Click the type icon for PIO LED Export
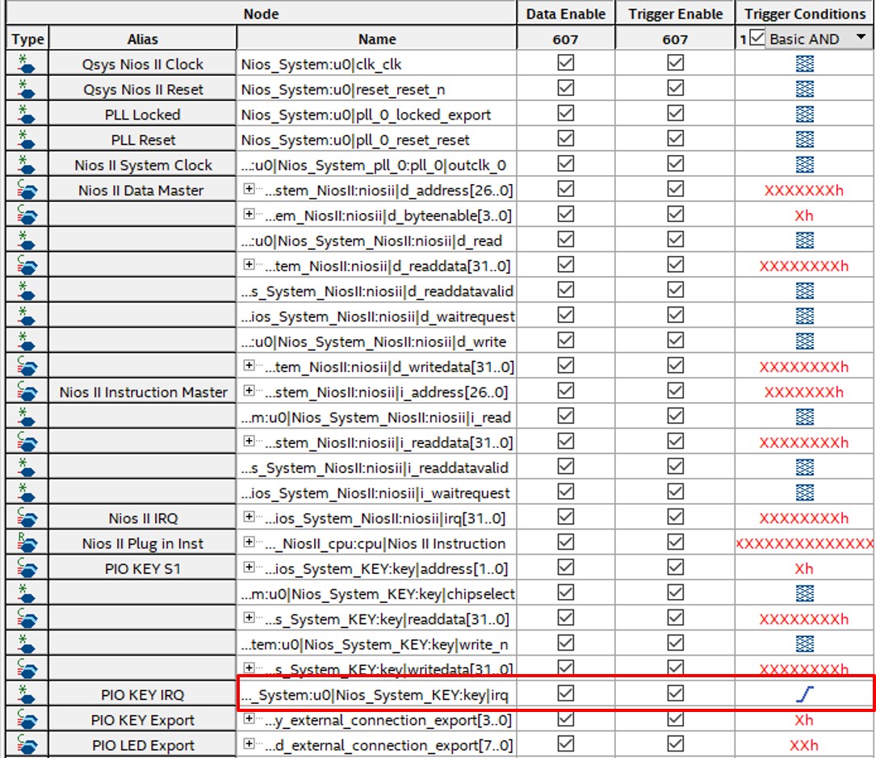876x758 pixels. 27,744
